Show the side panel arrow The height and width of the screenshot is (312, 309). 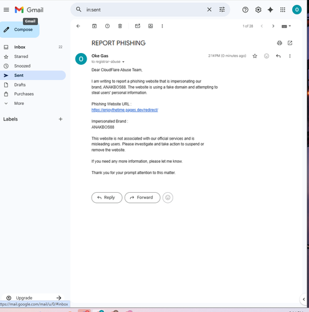(303, 300)
